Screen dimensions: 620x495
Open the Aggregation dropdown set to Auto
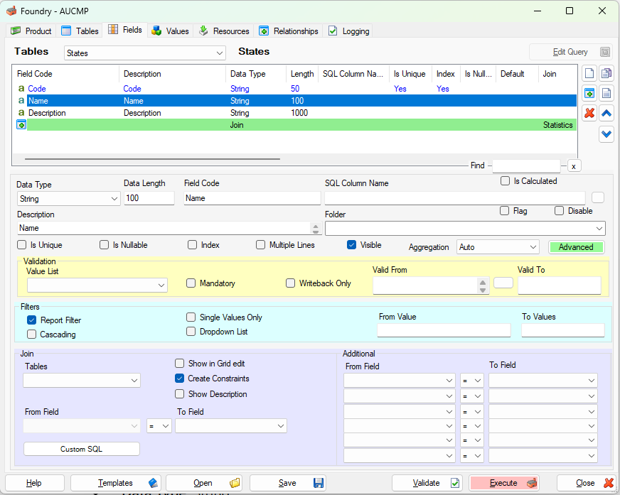coord(498,247)
